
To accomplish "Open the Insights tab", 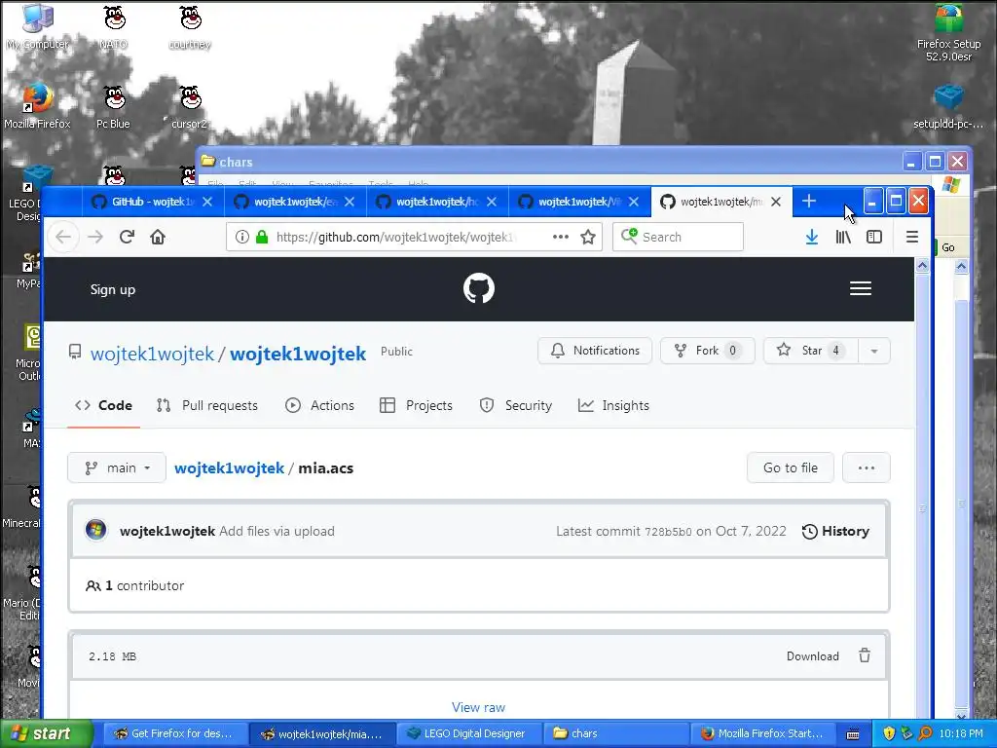I will 613,406.
